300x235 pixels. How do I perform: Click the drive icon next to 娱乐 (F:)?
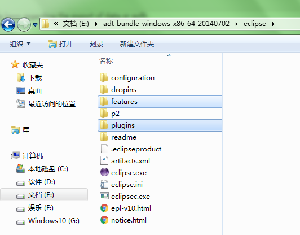[x=21, y=209]
